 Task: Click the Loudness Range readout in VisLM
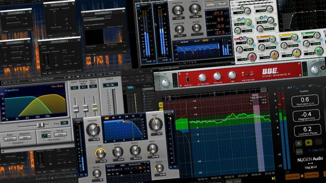[x=308, y=131]
